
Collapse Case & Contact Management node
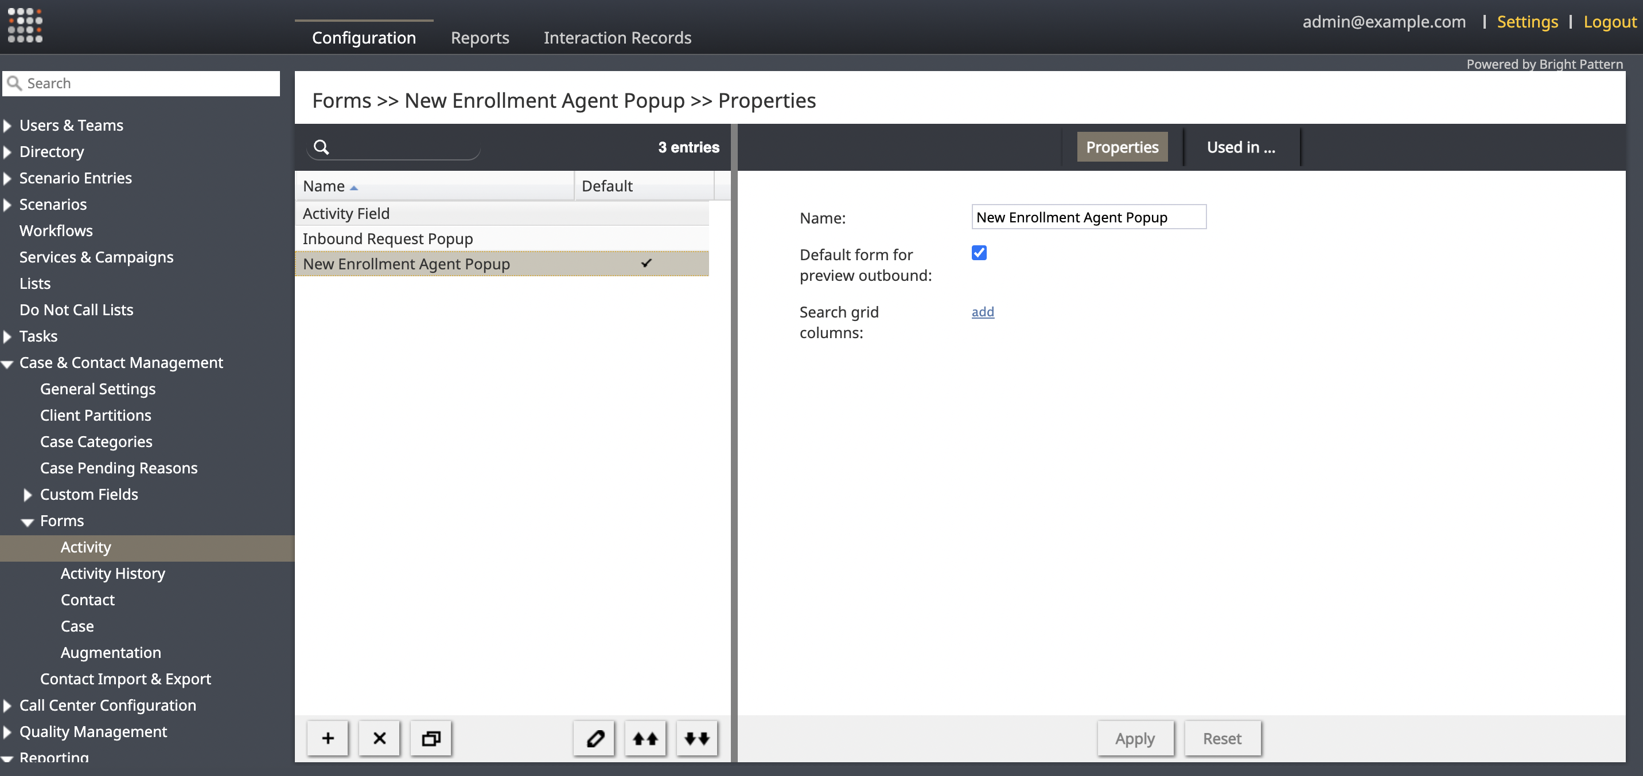pos(7,364)
